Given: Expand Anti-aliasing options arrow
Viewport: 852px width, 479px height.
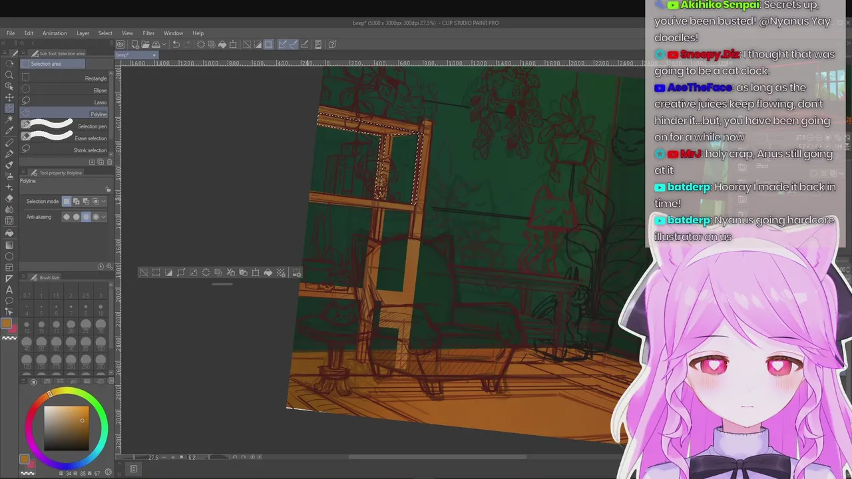Looking at the screenshot, I should click(104, 217).
